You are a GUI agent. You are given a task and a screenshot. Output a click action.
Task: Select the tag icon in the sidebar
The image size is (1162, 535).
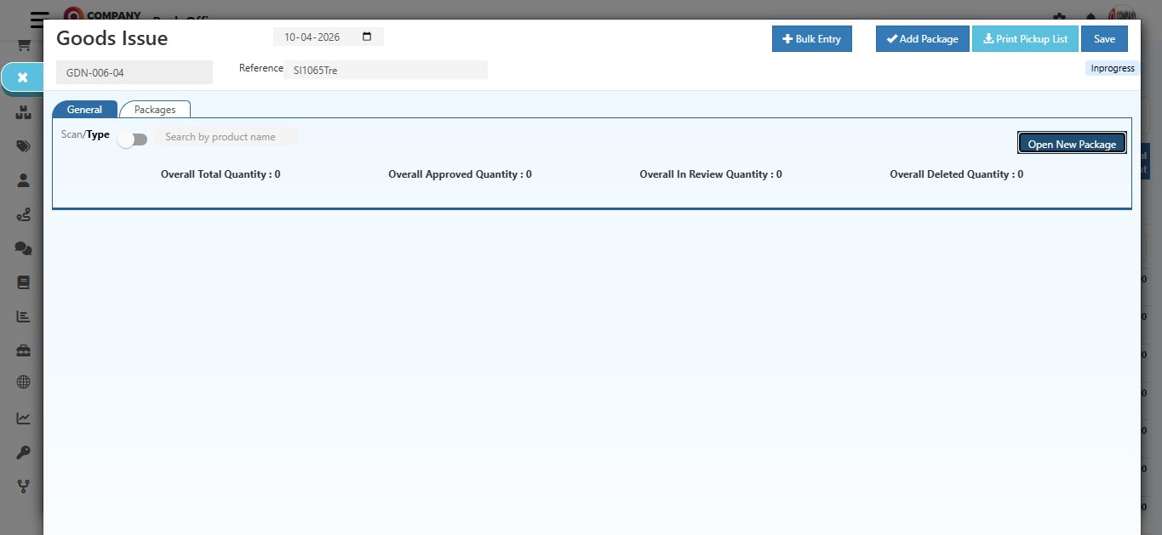22,145
